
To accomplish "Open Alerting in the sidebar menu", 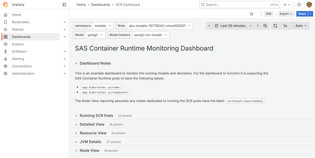I will pos(18,59).
